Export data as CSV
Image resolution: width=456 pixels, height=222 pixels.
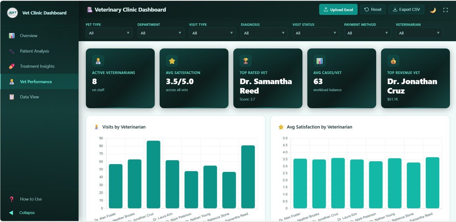406,9
